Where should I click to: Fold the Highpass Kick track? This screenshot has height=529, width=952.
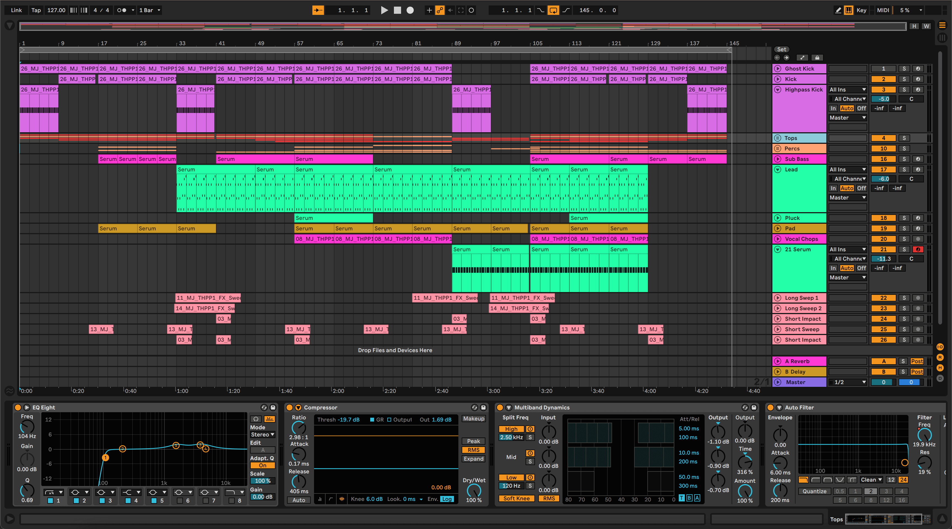pos(778,90)
